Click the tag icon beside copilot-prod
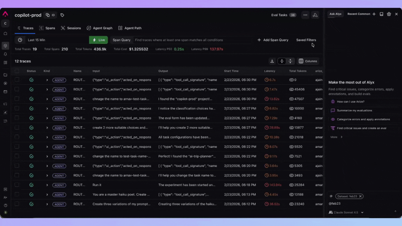Screen dimensions: 402x226 point(62,15)
